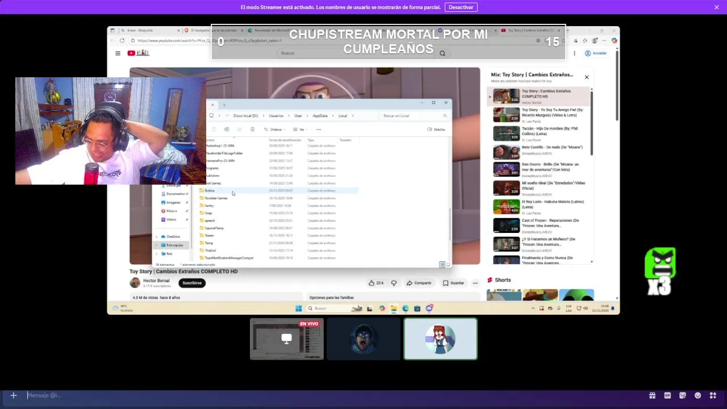
Task: Open the more actions ellipsis beside Guardar
Action: pyautogui.click(x=475, y=283)
